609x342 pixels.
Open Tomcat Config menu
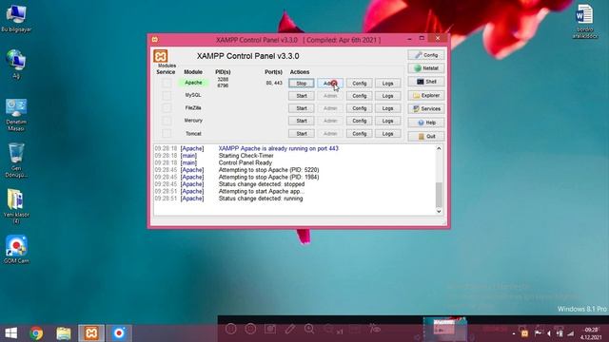pos(360,133)
